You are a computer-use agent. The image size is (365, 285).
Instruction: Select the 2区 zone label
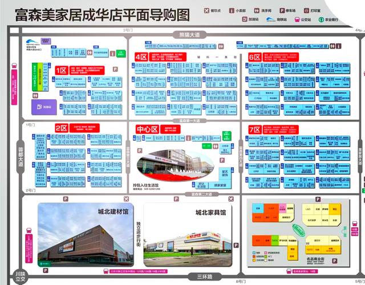[x=62, y=128]
